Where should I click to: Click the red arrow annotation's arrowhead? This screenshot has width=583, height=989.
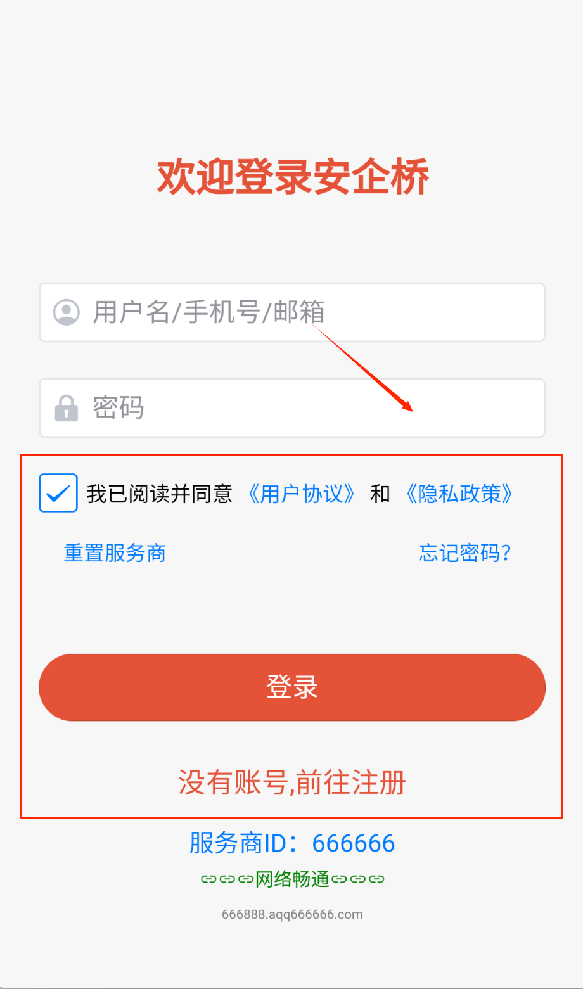click(406, 404)
